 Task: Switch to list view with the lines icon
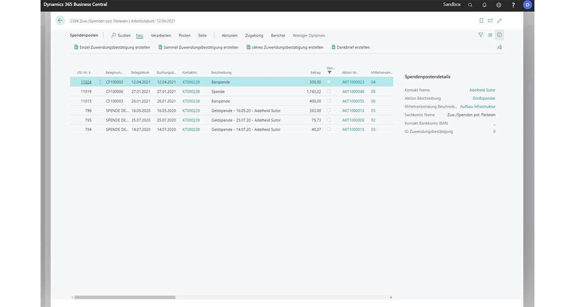point(490,35)
